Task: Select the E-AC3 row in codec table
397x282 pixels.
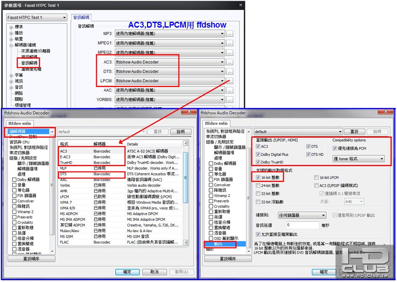Action: tap(119, 157)
